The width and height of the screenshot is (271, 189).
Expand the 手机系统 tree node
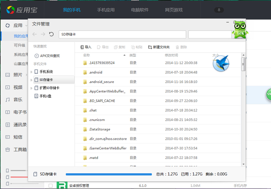[x=31, y=72]
